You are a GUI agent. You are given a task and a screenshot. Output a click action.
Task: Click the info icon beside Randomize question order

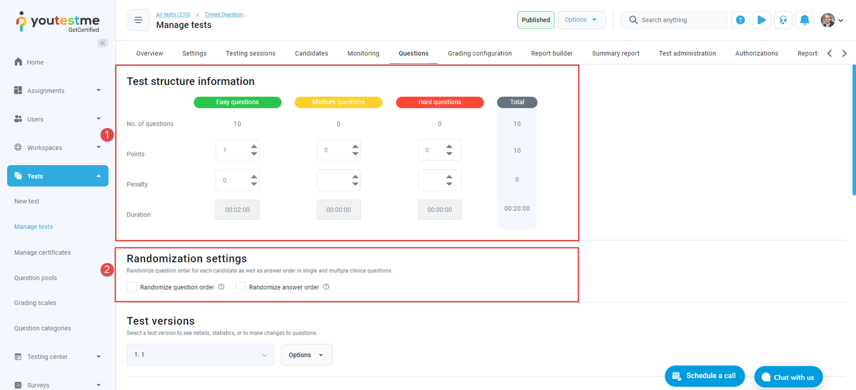click(221, 287)
